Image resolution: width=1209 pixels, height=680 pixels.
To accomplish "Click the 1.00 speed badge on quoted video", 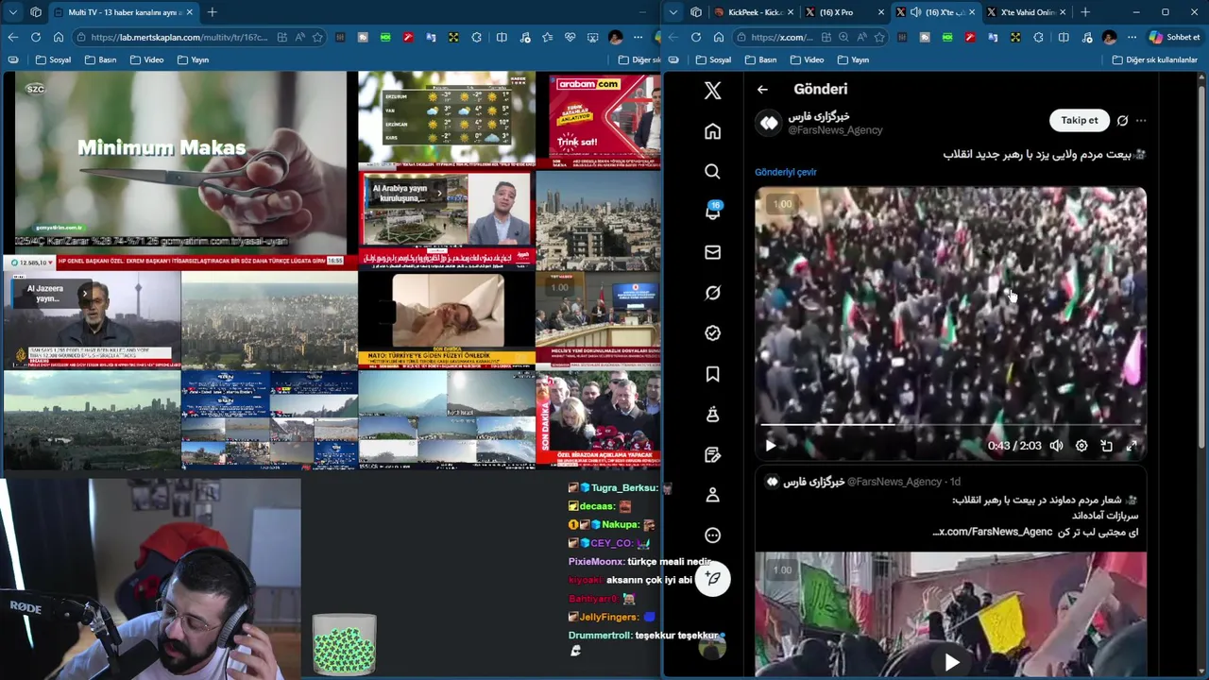I will (x=783, y=570).
